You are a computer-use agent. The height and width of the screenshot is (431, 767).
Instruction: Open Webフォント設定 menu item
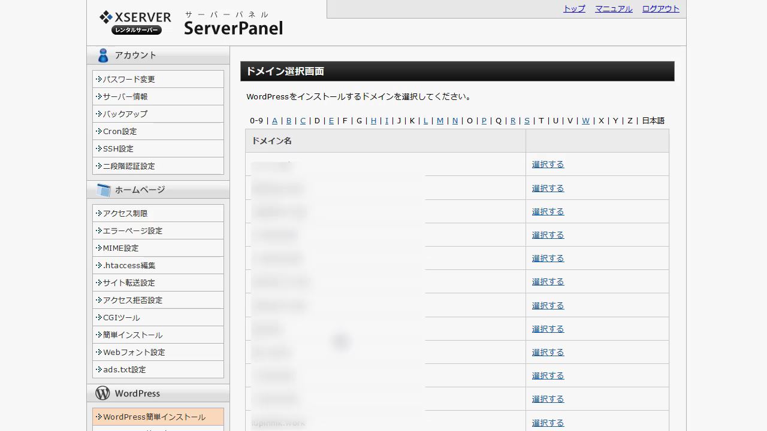coord(134,352)
